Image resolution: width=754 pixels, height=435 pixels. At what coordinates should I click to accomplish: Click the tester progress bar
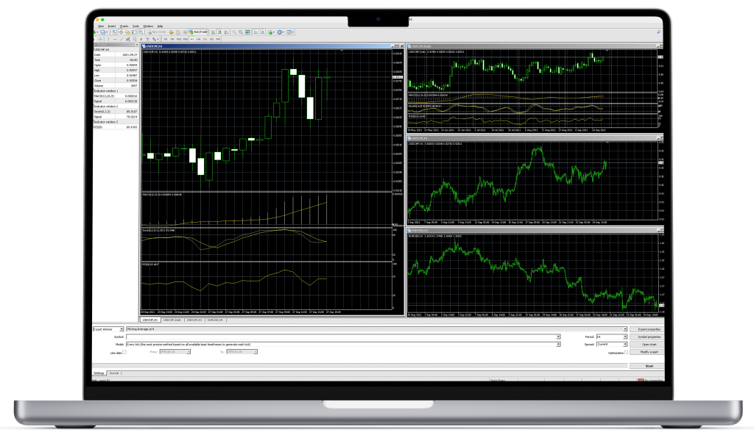[x=360, y=366]
